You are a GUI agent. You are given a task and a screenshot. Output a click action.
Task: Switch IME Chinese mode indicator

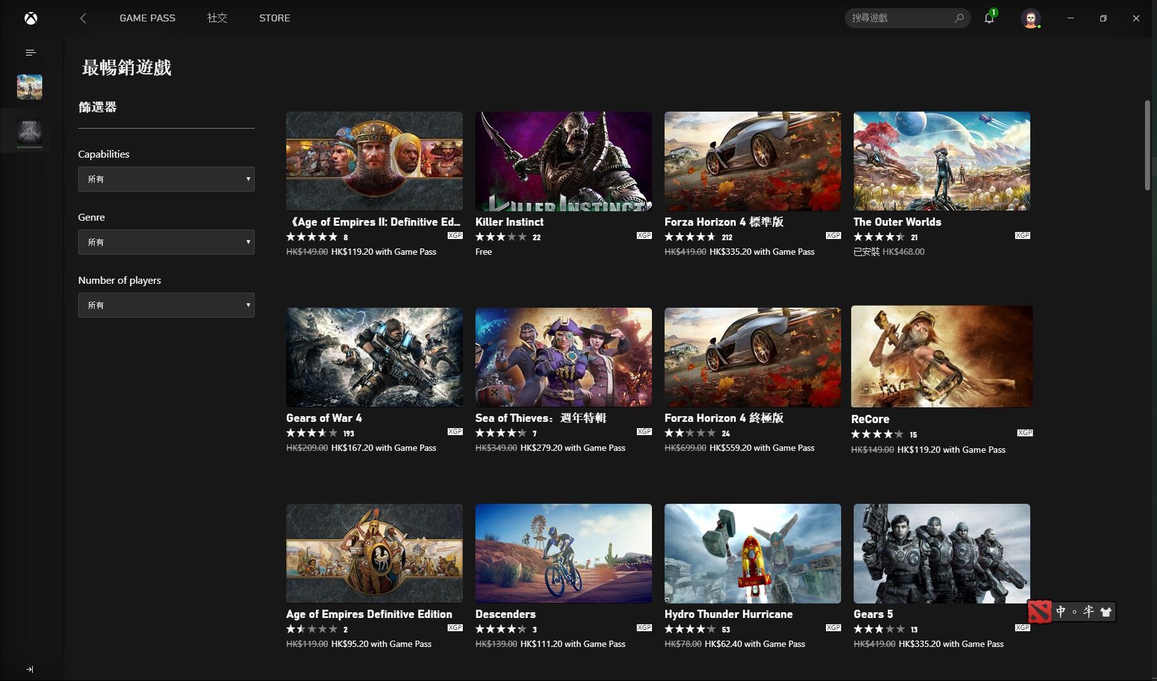pyautogui.click(x=1061, y=612)
